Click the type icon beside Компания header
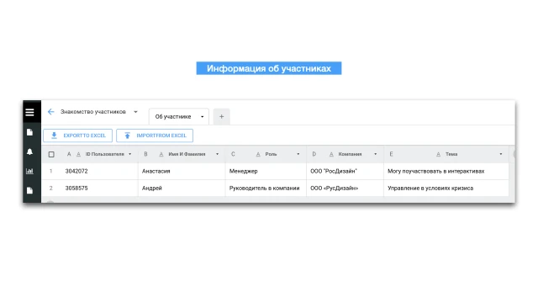 pos(331,154)
